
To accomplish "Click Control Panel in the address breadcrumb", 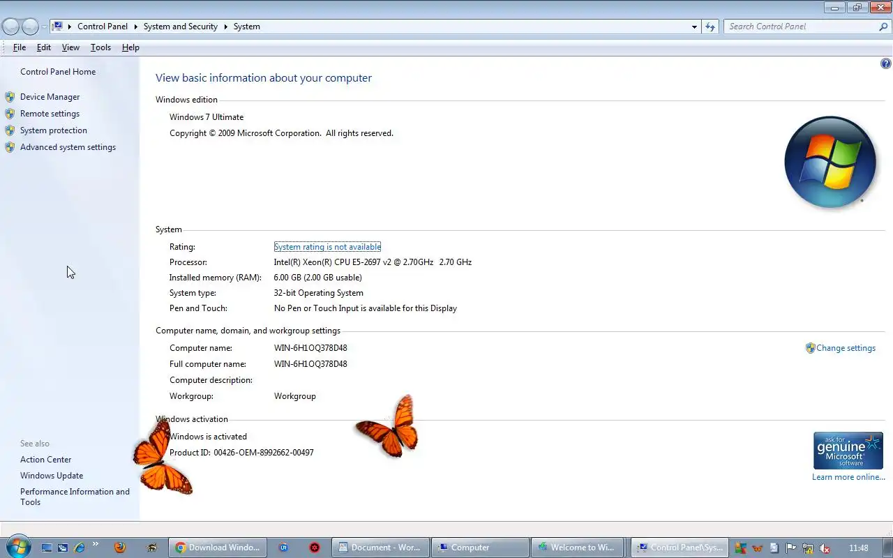I will [103, 27].
